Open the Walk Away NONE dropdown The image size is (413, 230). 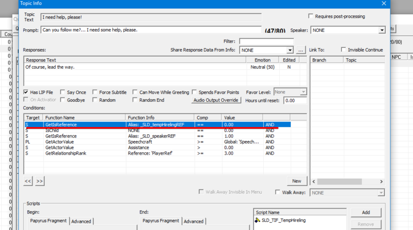(381, 193)
